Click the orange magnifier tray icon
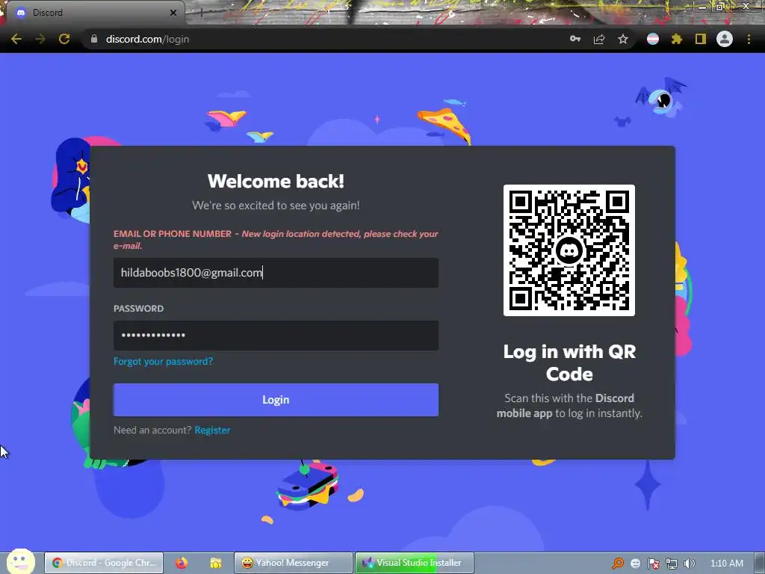The height and width of the screenshot is (574, 765). [618, 564]
